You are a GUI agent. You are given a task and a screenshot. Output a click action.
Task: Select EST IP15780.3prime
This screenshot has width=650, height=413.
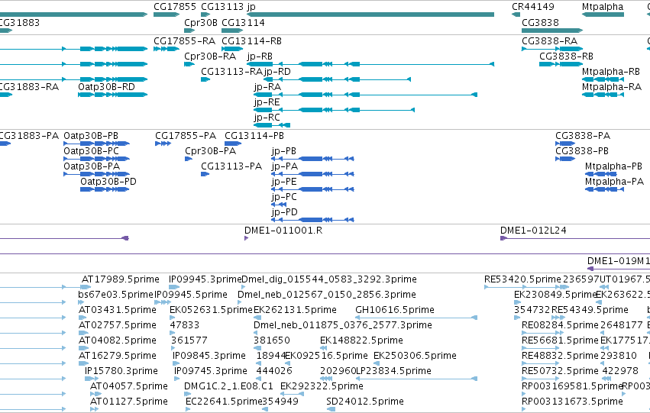tap(121, 371)
